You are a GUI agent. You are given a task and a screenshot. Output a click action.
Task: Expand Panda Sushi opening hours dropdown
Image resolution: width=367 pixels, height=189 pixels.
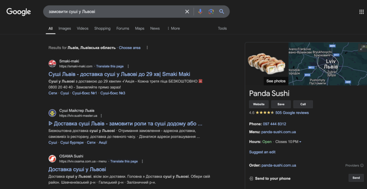(300, 142)
